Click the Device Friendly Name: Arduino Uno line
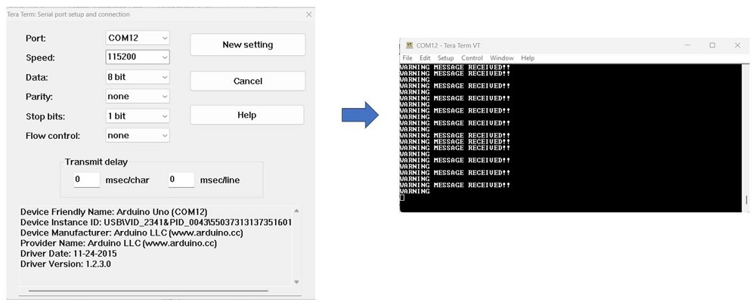 [114, 211]
